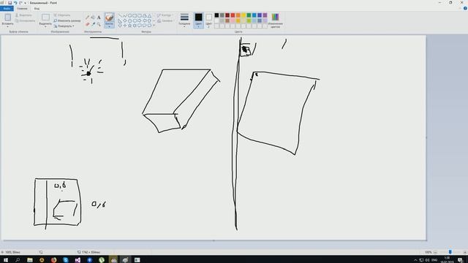Pick the oval shape

pyautogui.click(x=130, y=15)
